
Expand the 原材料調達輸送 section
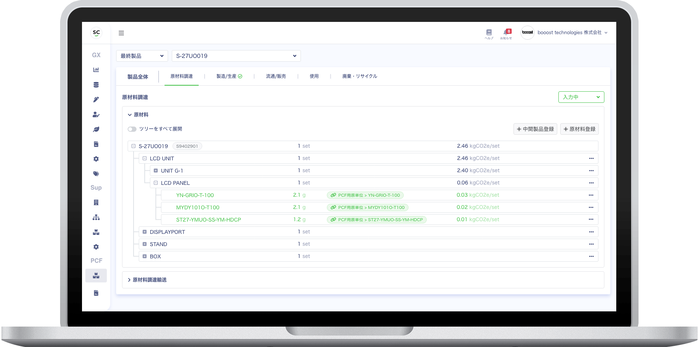[147, 280]
